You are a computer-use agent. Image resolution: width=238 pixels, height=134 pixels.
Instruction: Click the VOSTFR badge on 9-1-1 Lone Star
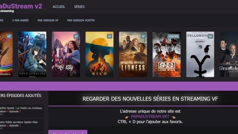tap(173, 36)
